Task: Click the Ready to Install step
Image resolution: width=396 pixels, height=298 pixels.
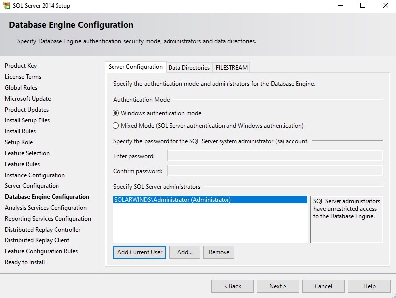Action: (x=25, y=262)
